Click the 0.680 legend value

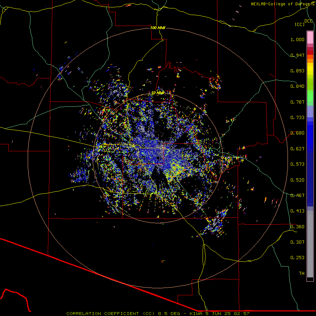[297, 133]
